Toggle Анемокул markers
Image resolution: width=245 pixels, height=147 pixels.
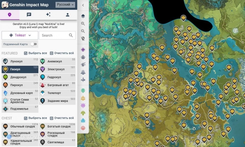(57, 61)
